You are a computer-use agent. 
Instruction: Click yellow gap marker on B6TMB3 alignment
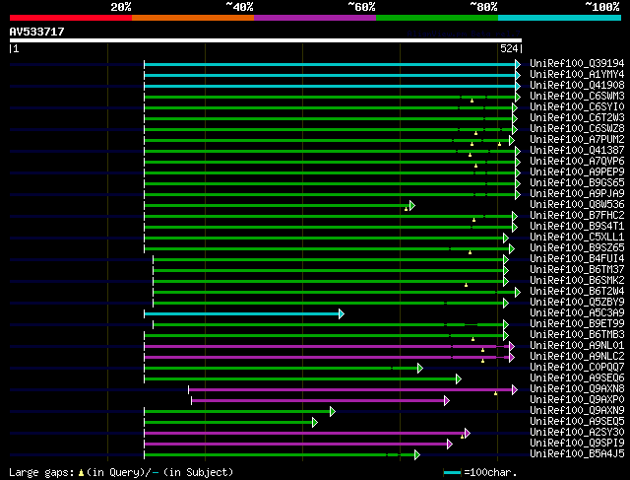pos(472,339)
